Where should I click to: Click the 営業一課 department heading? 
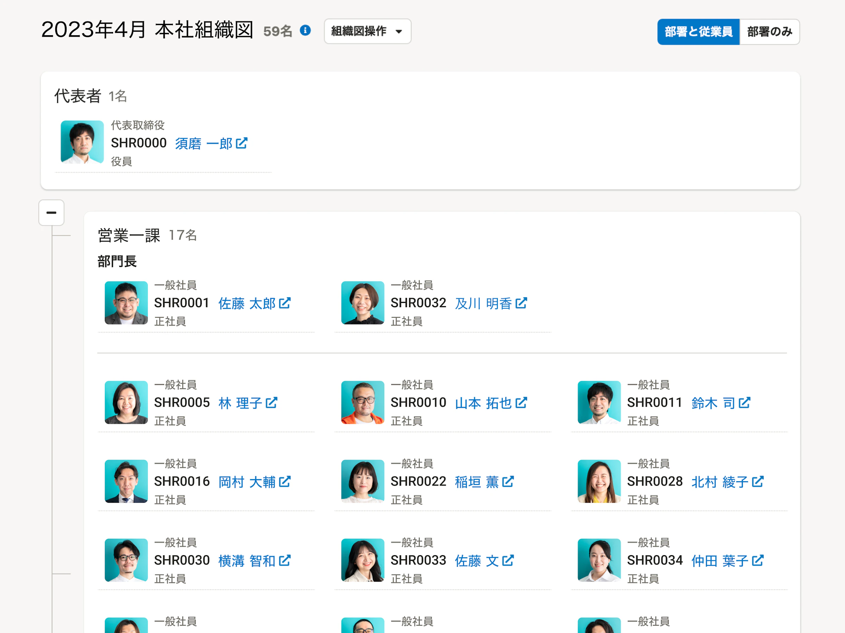pos(129,235)
